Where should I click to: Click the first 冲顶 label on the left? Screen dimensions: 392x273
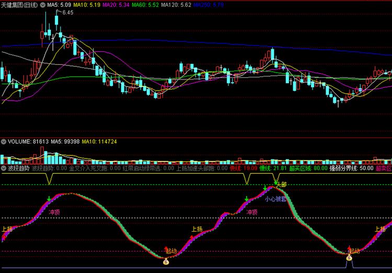click(54, 213)
